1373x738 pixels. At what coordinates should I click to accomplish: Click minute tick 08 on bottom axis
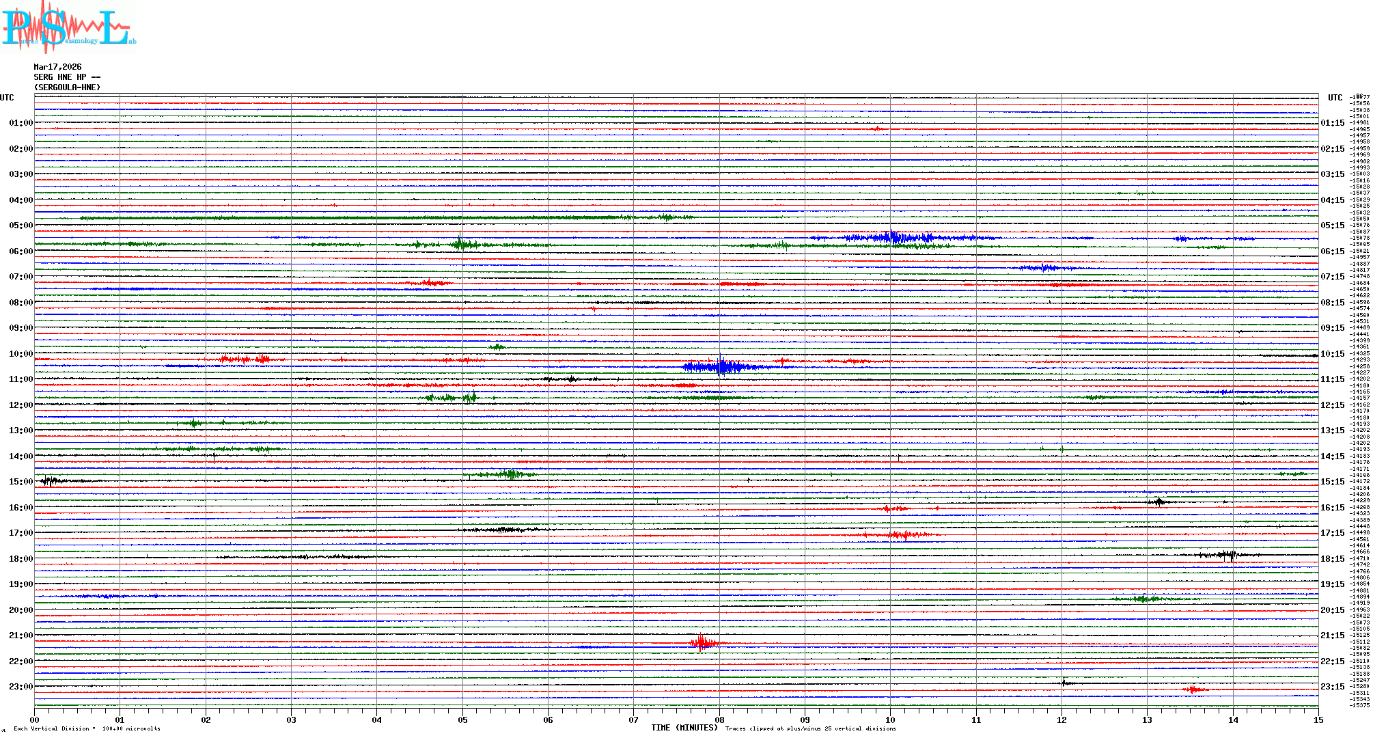[x=719, y=720]
